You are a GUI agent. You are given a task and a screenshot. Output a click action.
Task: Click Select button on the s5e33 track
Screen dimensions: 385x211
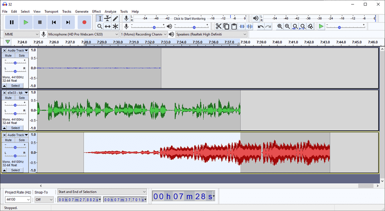click(x=15, y=128)
